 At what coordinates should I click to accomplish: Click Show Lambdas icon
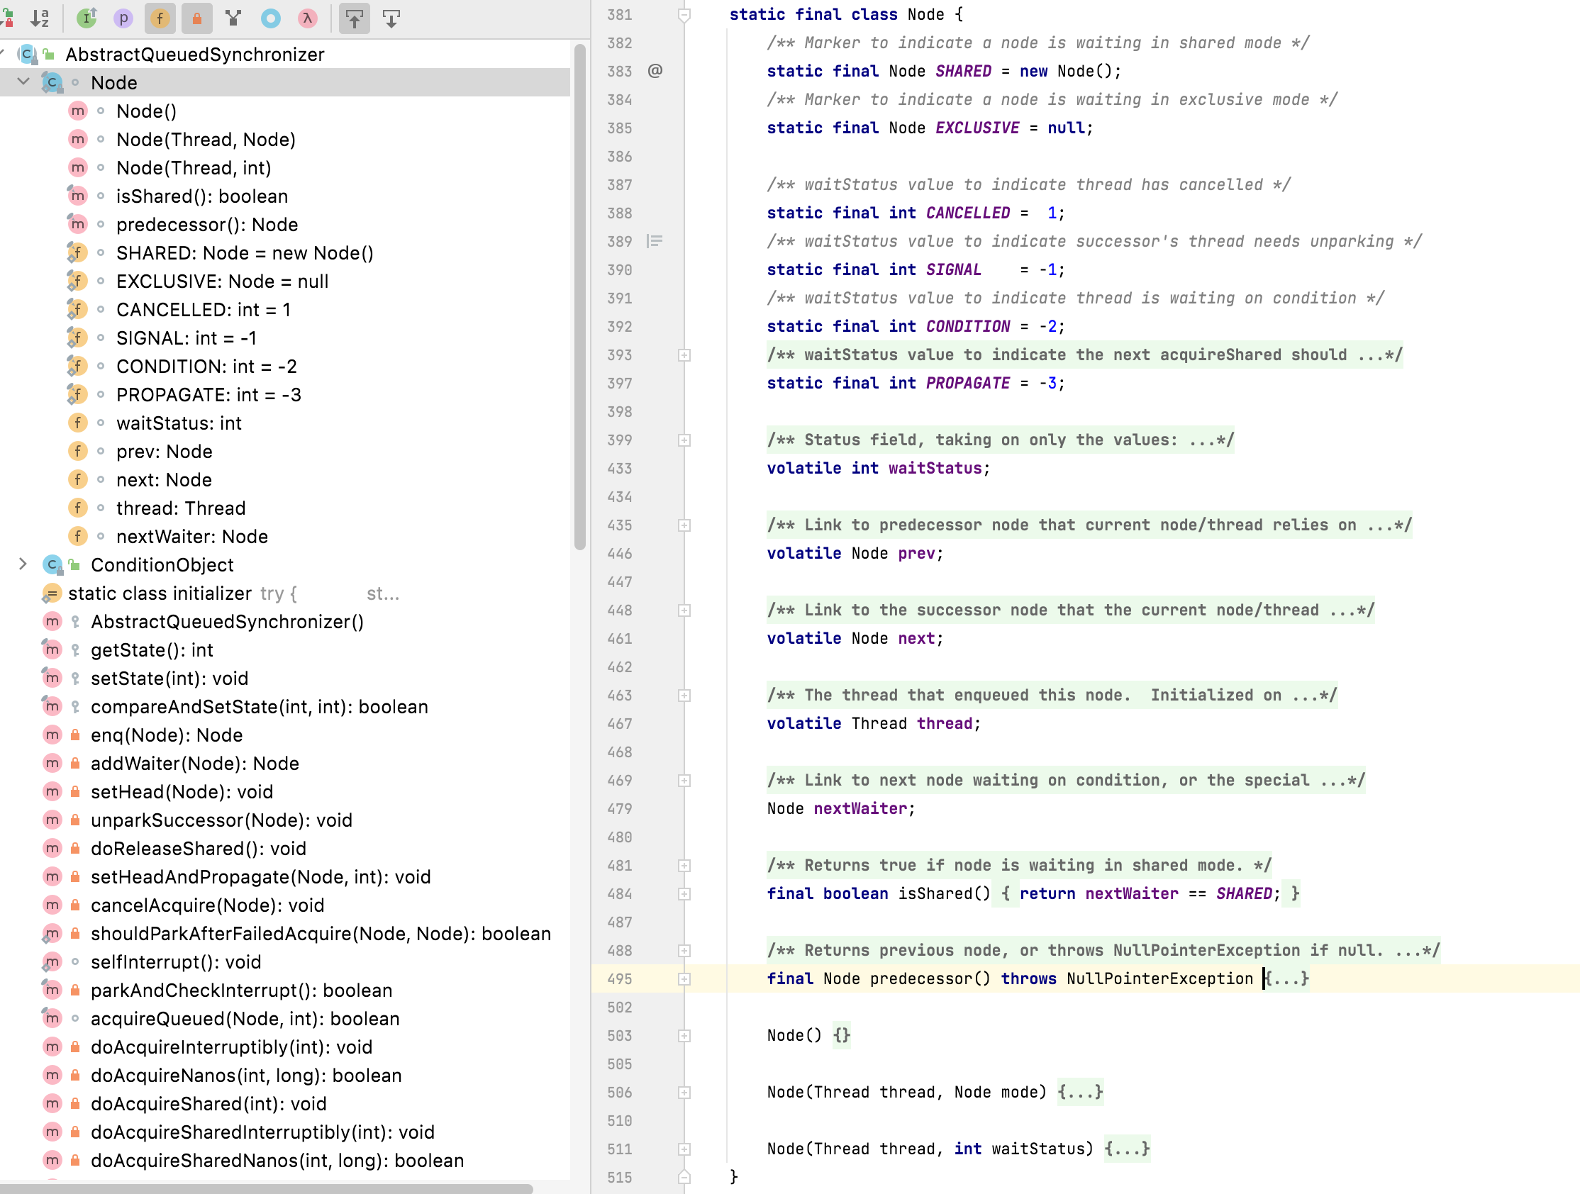307,18
